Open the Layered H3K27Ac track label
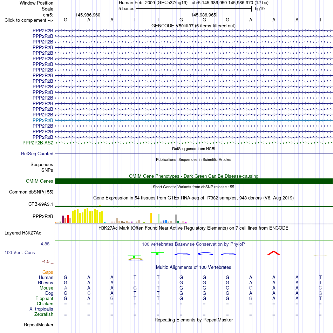This screenshot has height=333, width=333. 23,233
